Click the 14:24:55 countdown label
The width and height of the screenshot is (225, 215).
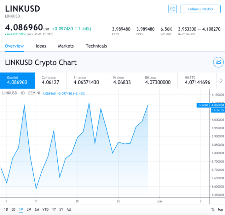click(218, 110)
